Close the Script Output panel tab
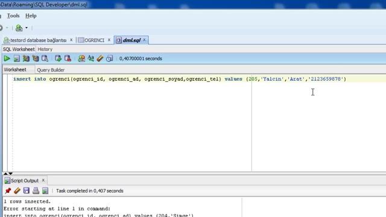Image resolution: width=386 pixels, height=217 pixels. pos(43,180)
